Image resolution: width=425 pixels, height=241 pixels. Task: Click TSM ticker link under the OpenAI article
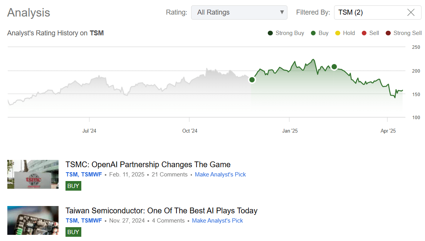click(x=72, y=175)
